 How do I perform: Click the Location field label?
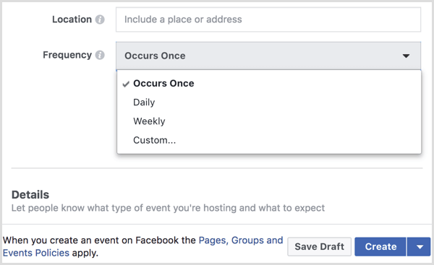coord(72,19)
